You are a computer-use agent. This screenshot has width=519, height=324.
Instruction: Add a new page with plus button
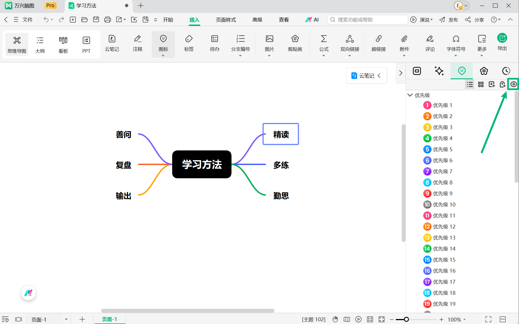click(x=82, y=319)
